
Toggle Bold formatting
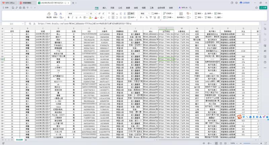click(x=69, y=17)
